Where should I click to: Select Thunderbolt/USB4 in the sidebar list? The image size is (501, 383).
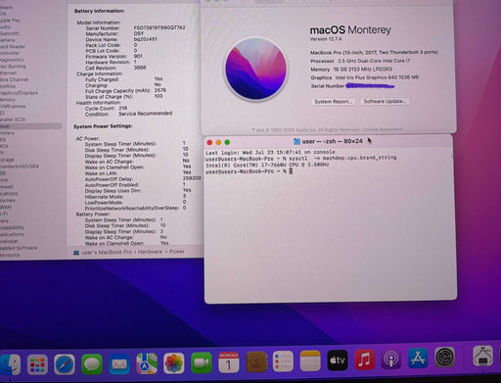pyautogui.click(x=20, y=167)
